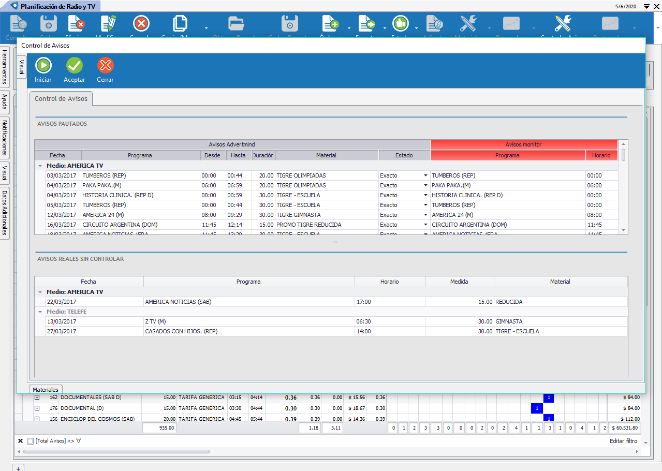The width and height of the screenshot is (662, 471).
Task: Click the Eliminar toolbar icon
Action: [76, 24]
